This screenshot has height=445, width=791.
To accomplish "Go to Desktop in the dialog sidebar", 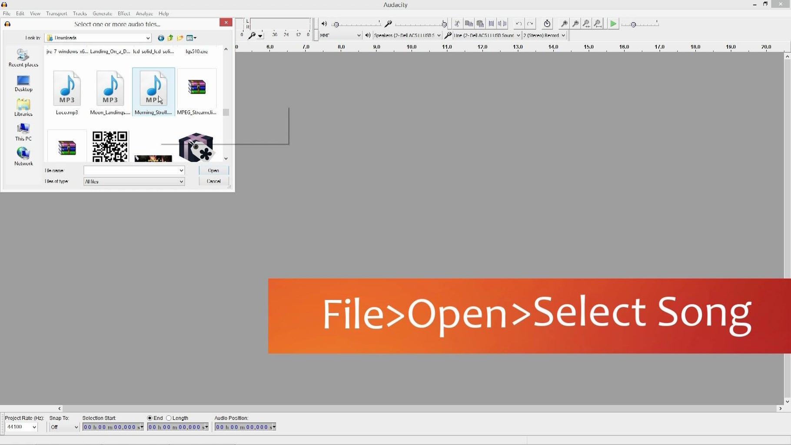I will 23,83.
